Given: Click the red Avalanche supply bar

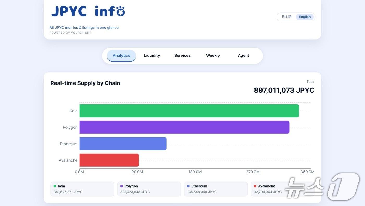Looking at the screenshot, I should [x=109, y=160].
